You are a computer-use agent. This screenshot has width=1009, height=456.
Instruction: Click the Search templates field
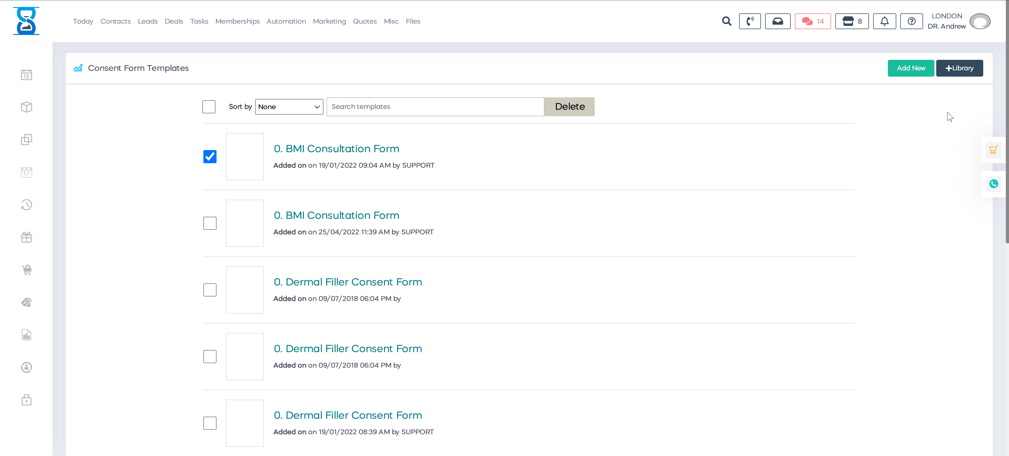435,107
